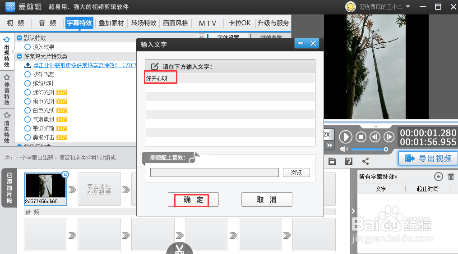Click the edit pencil icon in the dialog header

pyautogui.click(x=154, y=66)
